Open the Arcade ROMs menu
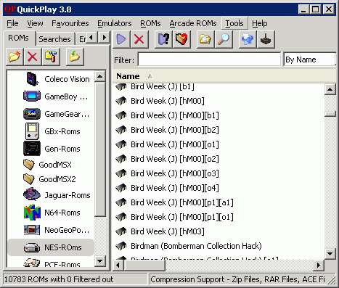The width and height of the screenshot is (339, 288). [193, 23]
